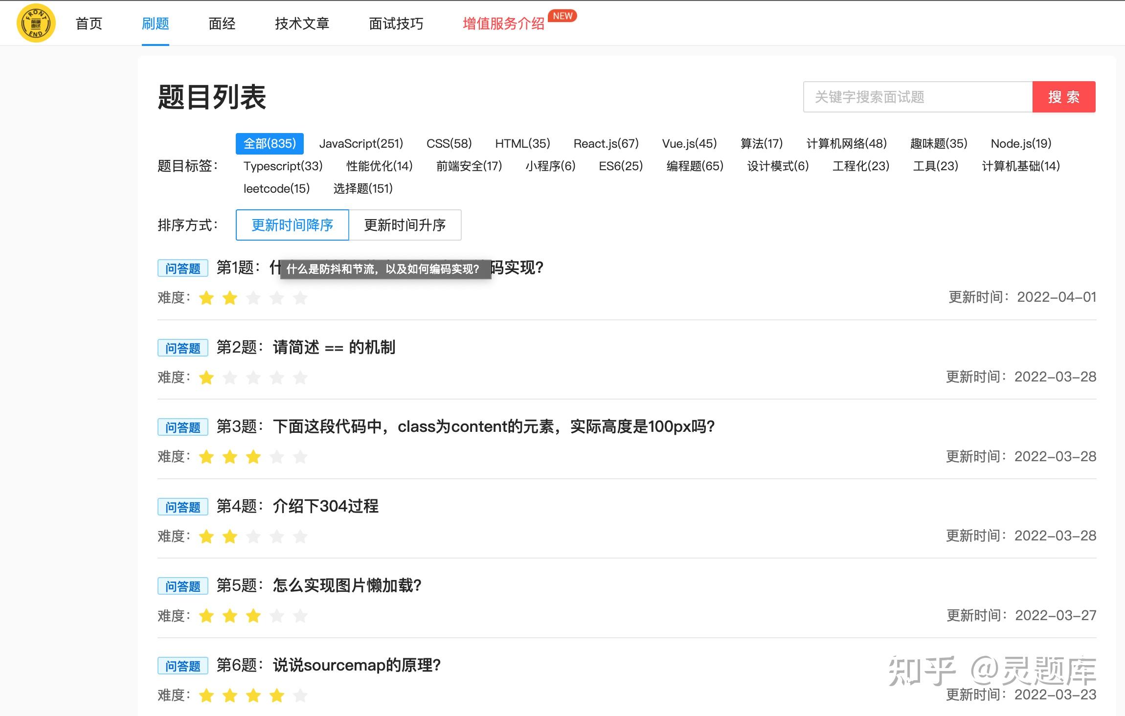Select 更新时间升序 sort option
The height and width of the screenshot is (716, 1125).
[405, 225]
